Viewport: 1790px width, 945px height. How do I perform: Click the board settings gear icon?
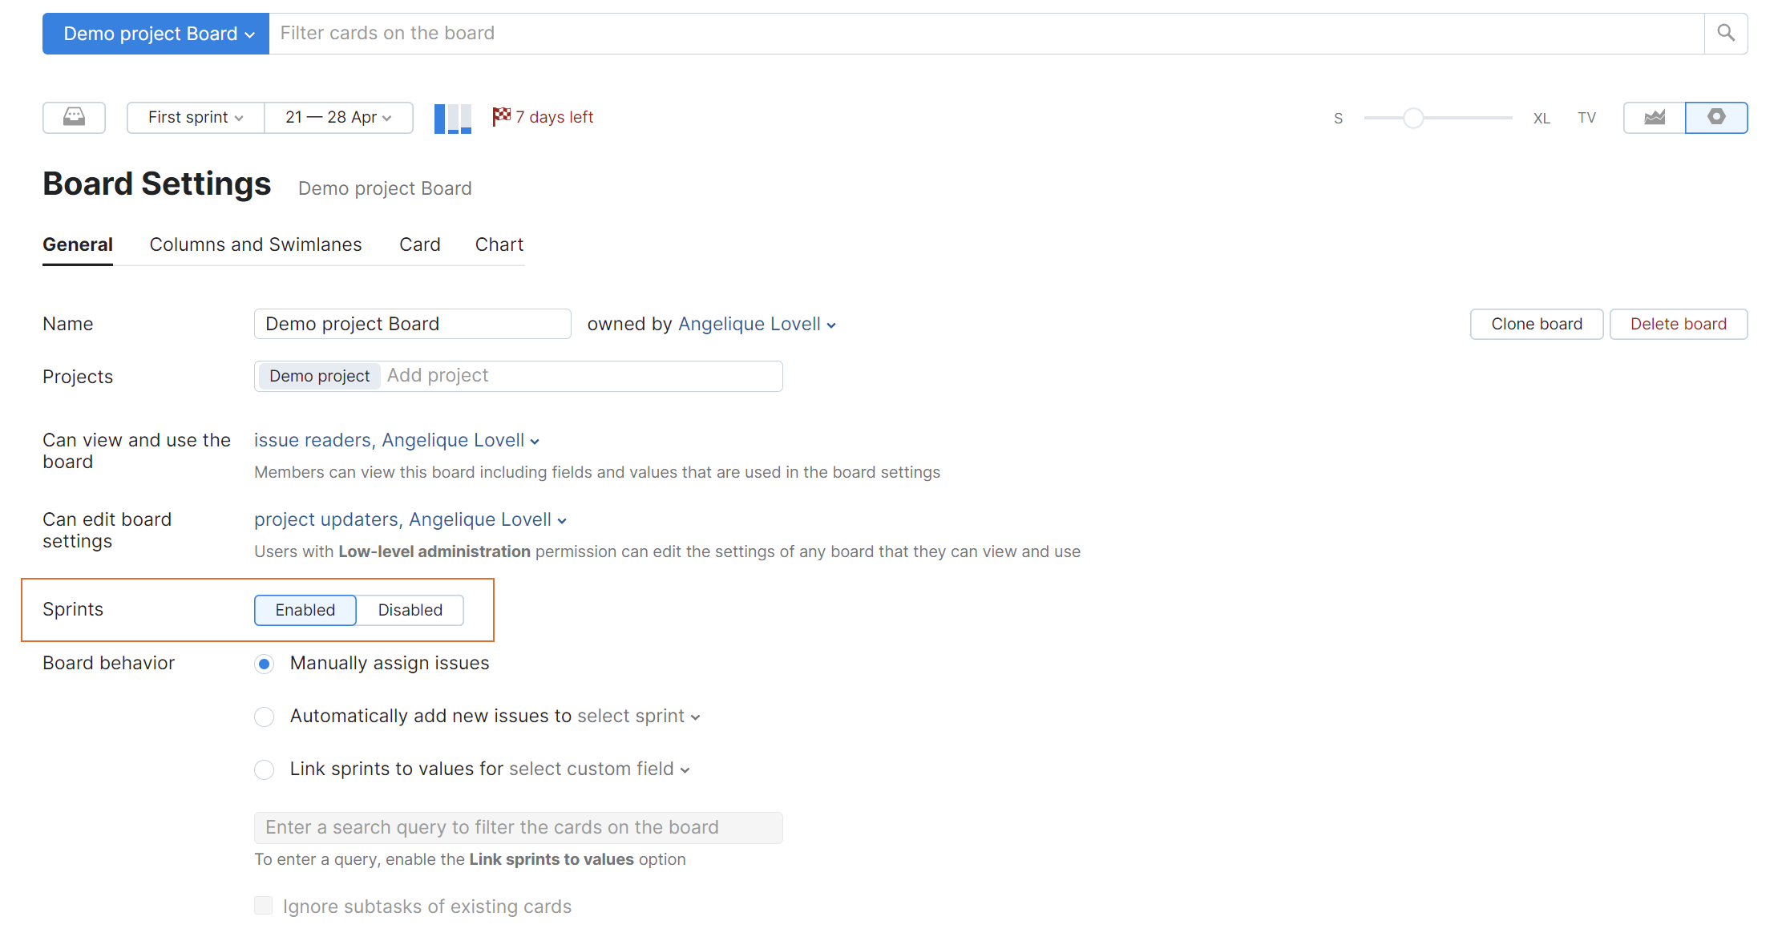pyautogui.click(x=1715, y=117)
